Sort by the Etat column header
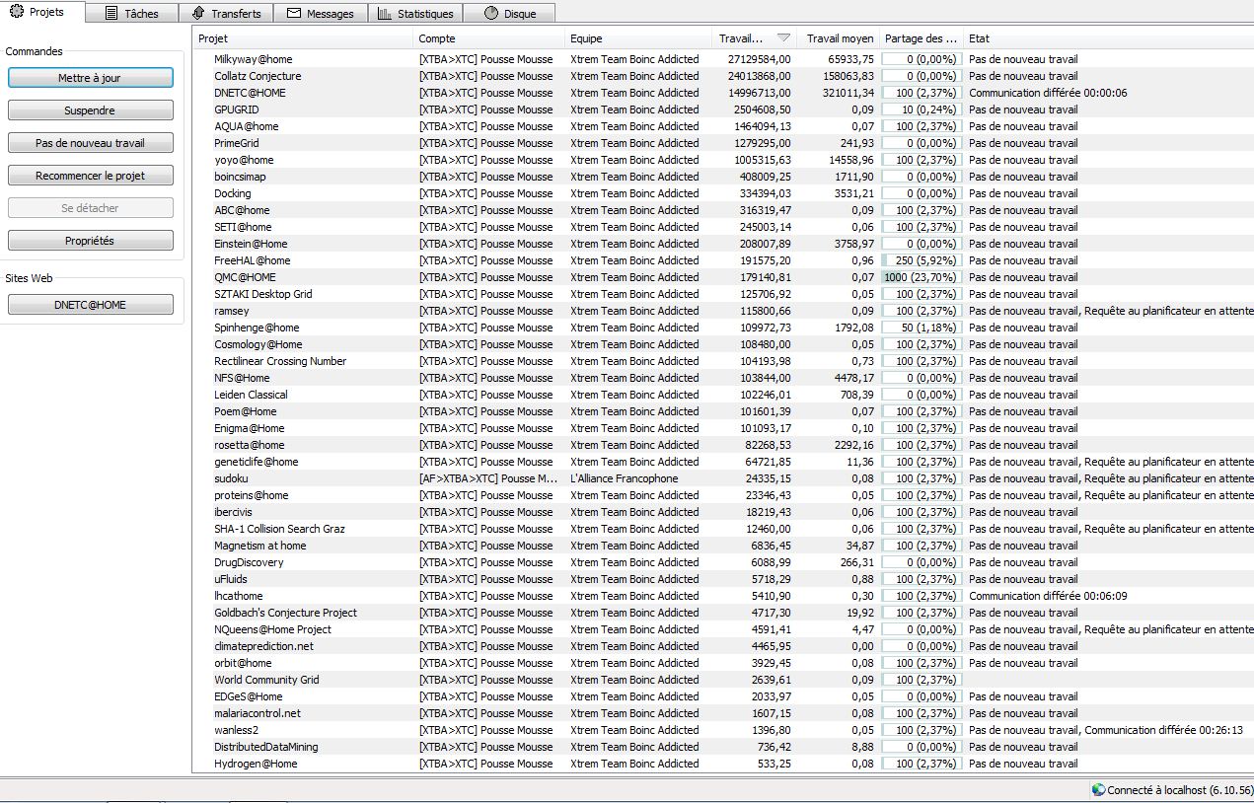Screen dimensions: 1254x803 [1109, 38]
